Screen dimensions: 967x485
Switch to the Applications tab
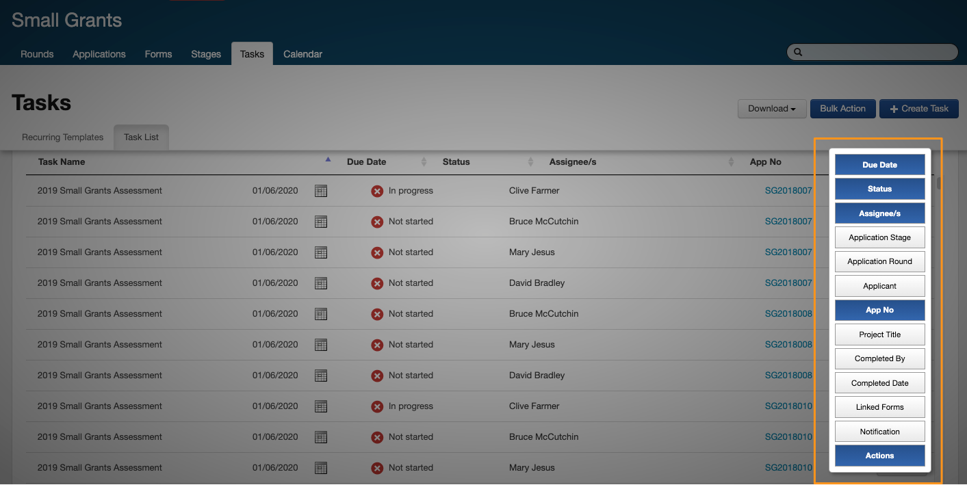click(x=99, y=54)
